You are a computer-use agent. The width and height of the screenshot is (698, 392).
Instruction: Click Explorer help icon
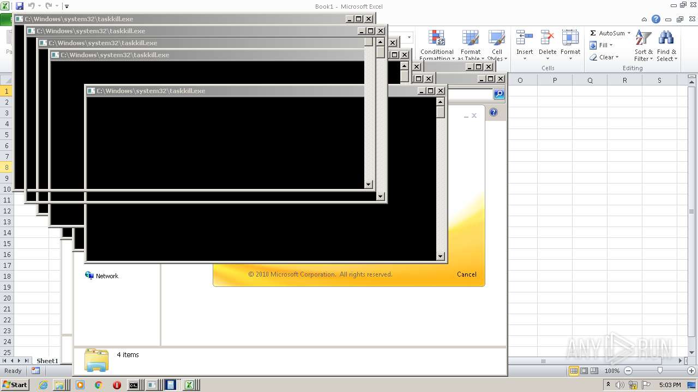[494, 112]
